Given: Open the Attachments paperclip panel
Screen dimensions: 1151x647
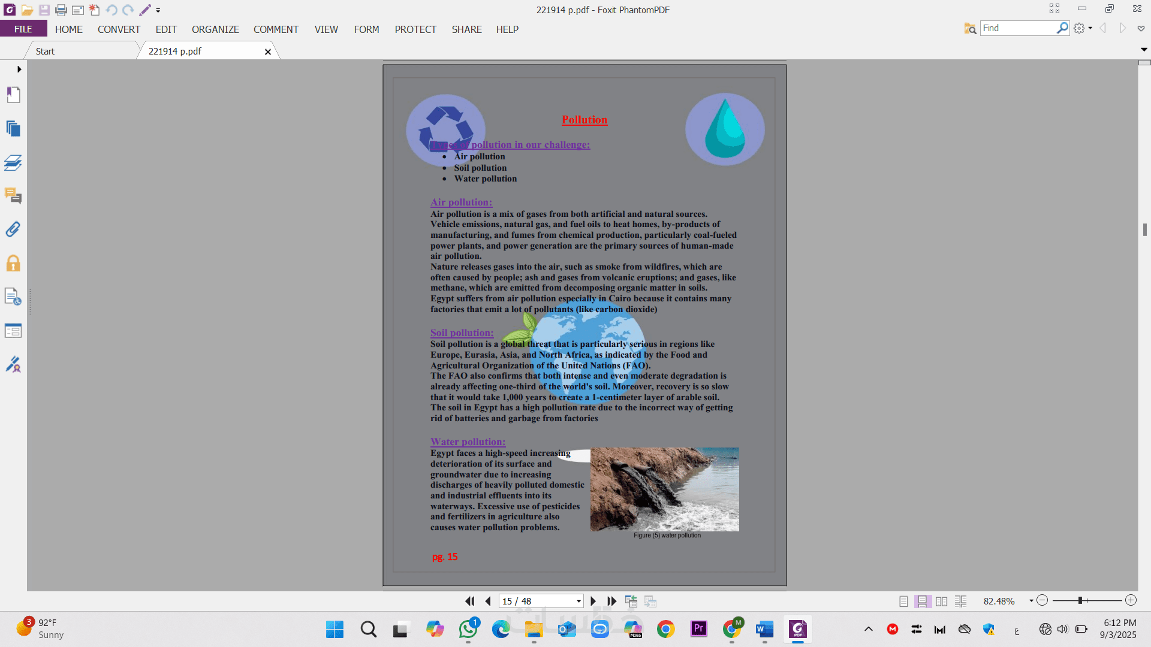Looking at the screenshot, I should (x=13, y=229).
